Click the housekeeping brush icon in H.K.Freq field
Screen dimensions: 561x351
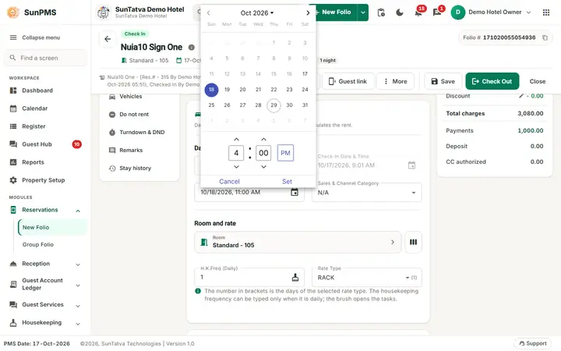tap(295, 277)
